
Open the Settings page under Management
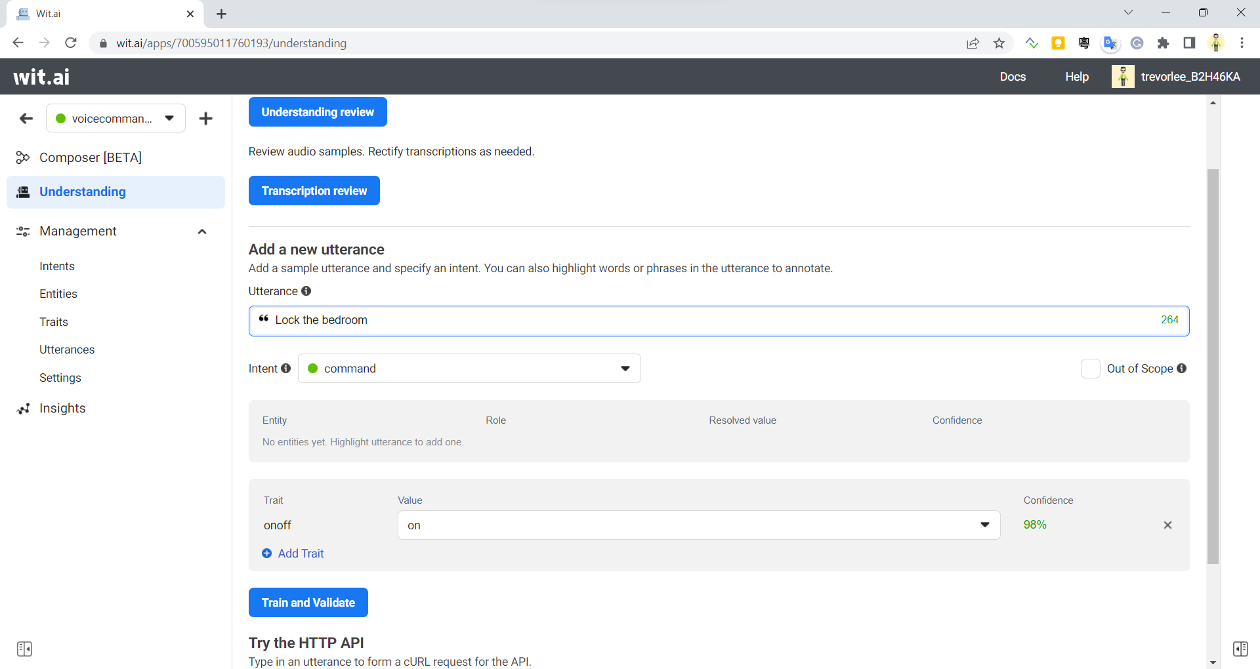[60, 378]
